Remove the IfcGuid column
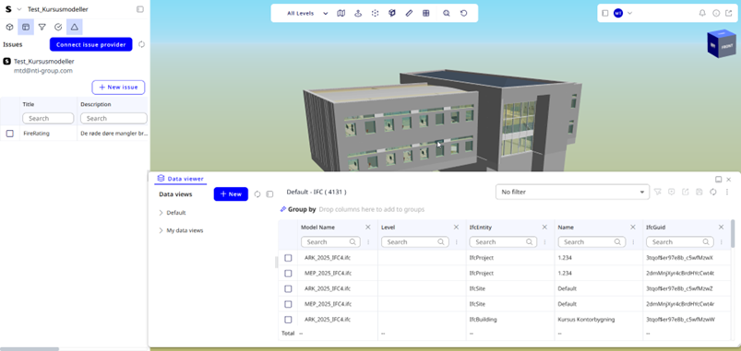 721,228
